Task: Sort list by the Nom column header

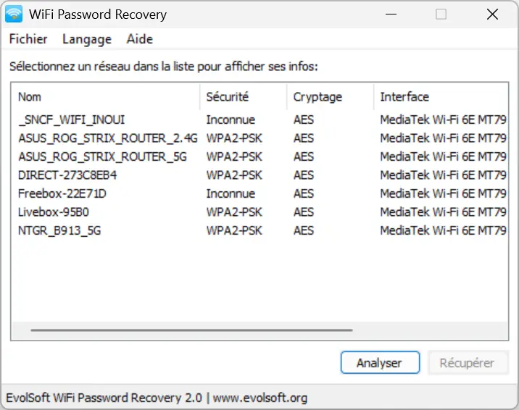Action: 106,96
